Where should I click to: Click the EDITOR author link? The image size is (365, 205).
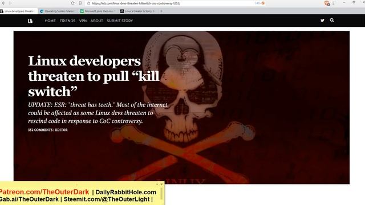tap(62, 130)
